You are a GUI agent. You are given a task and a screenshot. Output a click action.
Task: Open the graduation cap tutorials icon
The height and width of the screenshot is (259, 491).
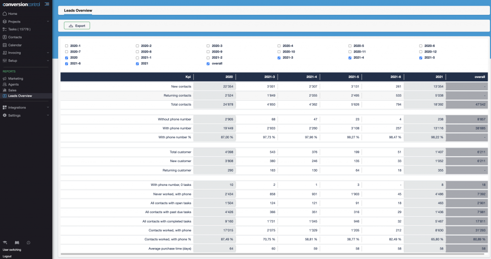5,243
